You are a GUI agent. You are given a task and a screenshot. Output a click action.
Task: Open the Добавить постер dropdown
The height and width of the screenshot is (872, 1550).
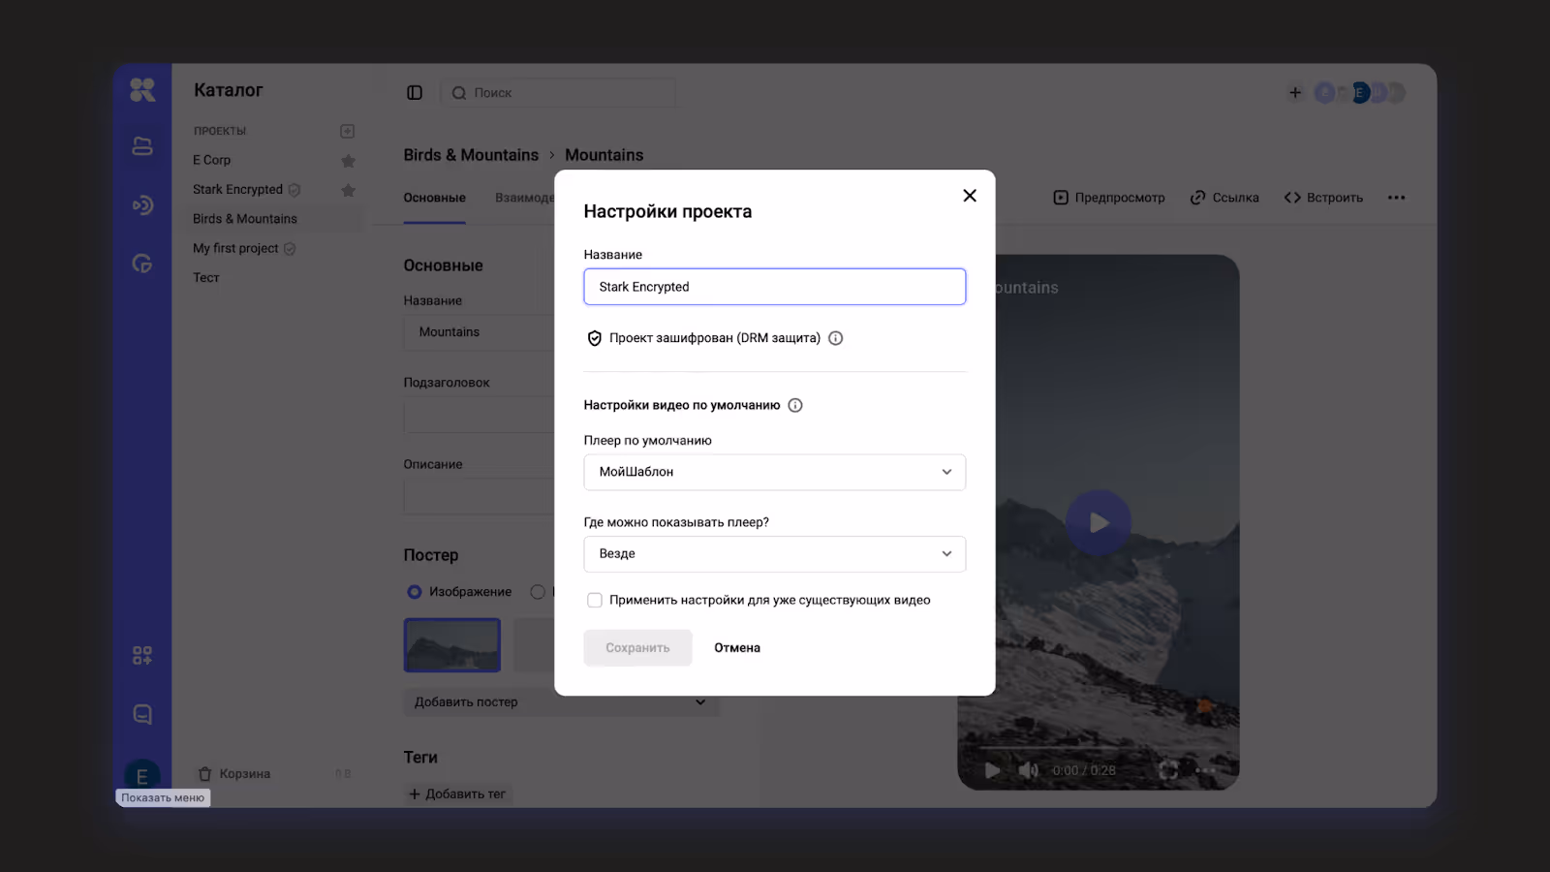tap(560, 702)
